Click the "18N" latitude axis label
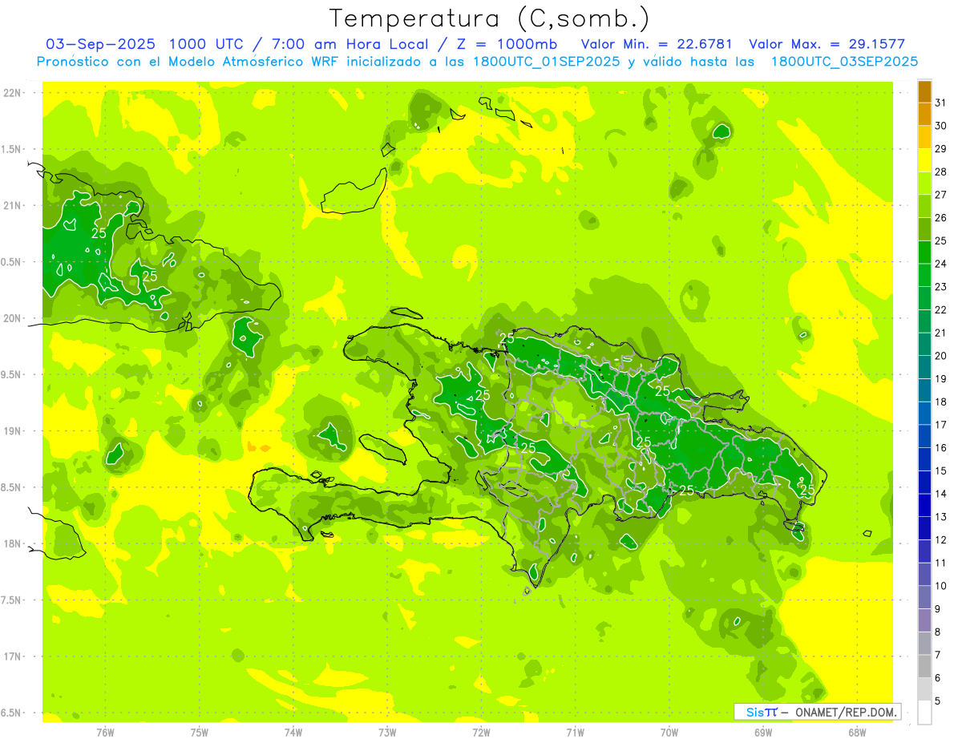Viewport: 962px width, 743px height. 13,544
